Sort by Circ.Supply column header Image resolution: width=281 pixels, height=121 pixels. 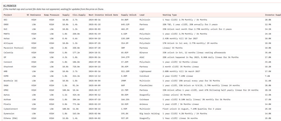click(x=79, y=15)
